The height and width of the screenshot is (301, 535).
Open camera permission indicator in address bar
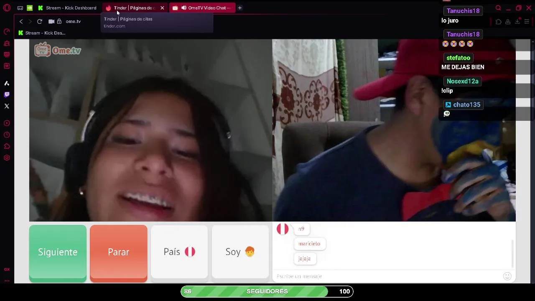coord(51,21)
